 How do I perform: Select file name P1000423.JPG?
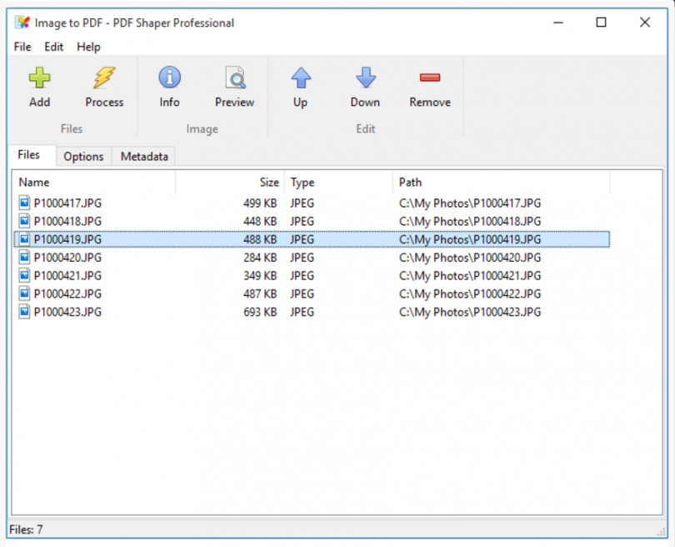pos(67,311)
